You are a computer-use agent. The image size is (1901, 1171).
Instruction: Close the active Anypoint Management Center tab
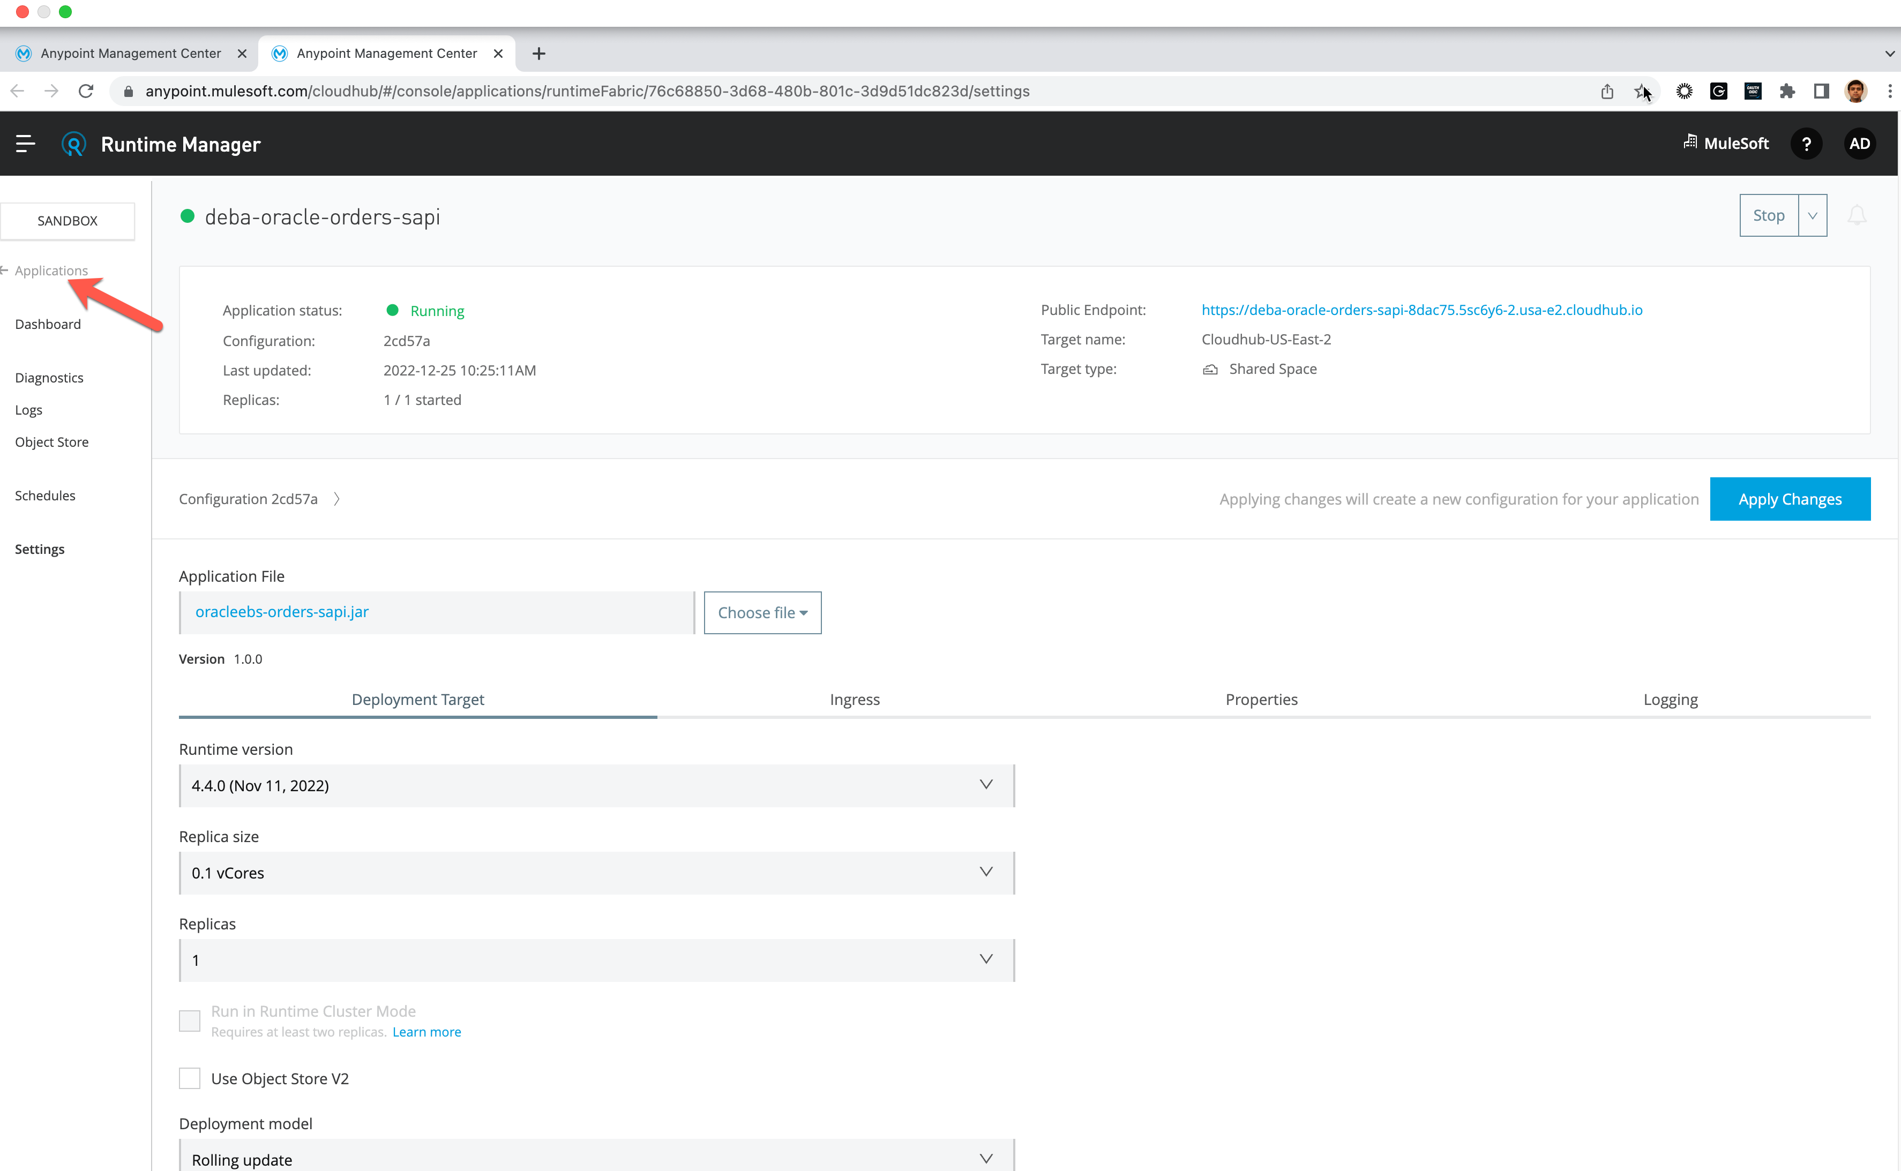click(x=498, y=54)
